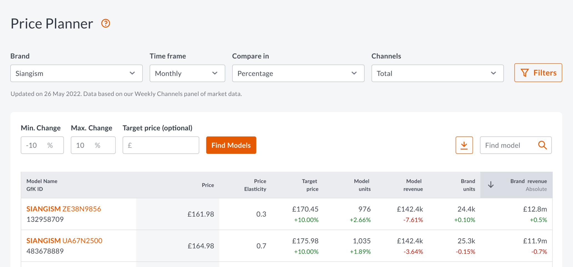Click the chevron on the Compare in selector
Viewport: 573px width, 267px height.
(x=354, y=73)
